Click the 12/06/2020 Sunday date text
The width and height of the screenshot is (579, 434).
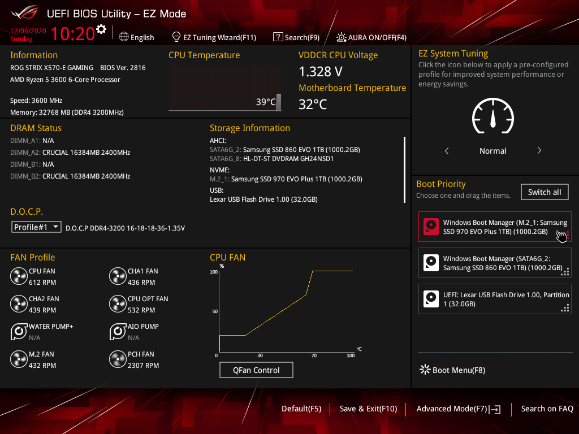coord(28,34)
